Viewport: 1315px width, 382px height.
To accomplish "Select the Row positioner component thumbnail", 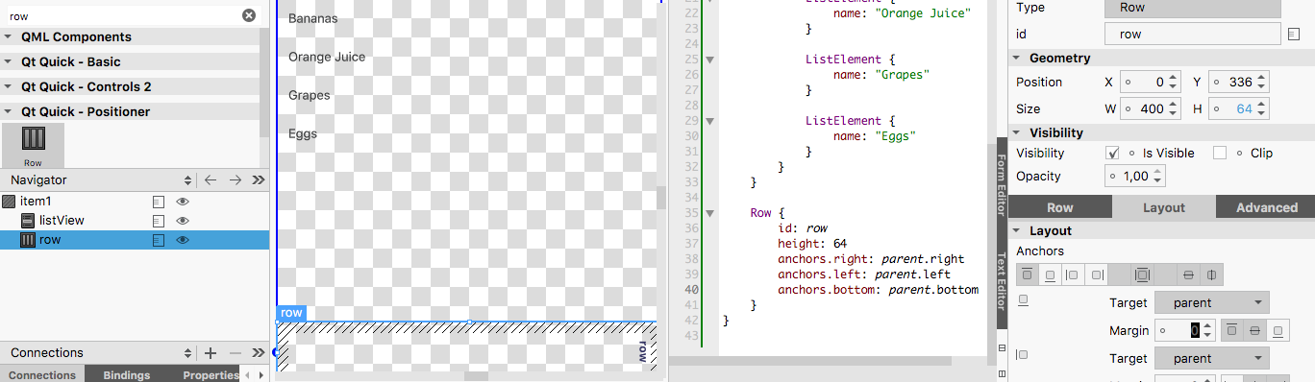I will point(33,146).
